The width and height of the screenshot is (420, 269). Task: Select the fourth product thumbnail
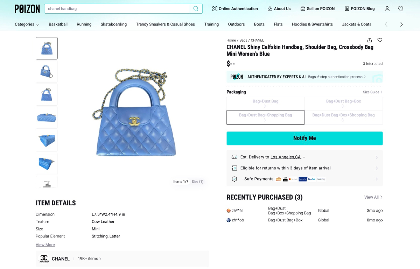(47, 118)
